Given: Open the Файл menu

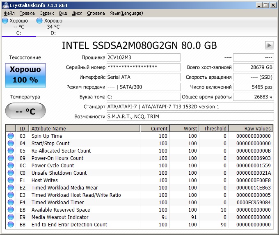Looking at the screenshot, I should point(9,14).
